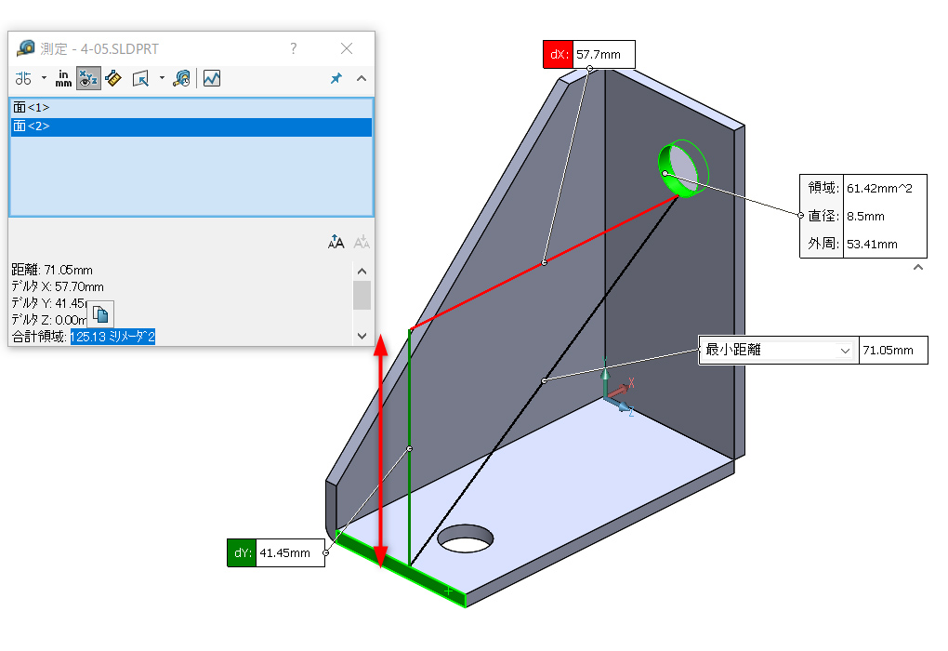Open the Measurement History icon

[182, 79]
